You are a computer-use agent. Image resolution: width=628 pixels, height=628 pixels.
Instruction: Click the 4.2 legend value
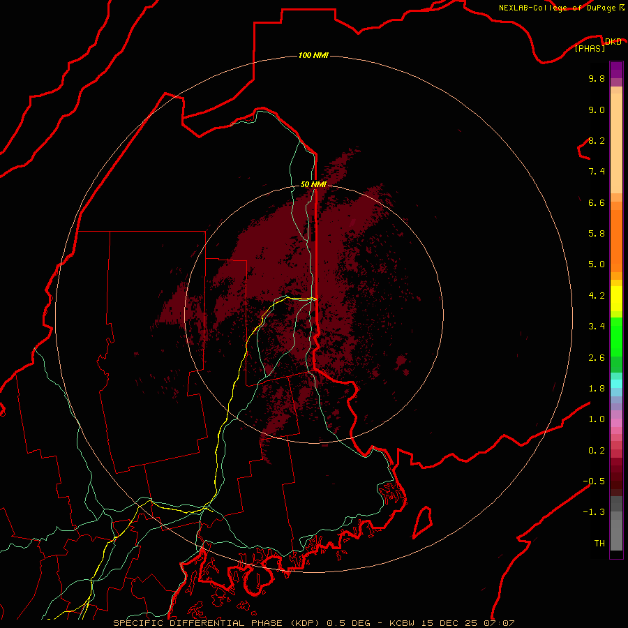[x=597, y=296]
